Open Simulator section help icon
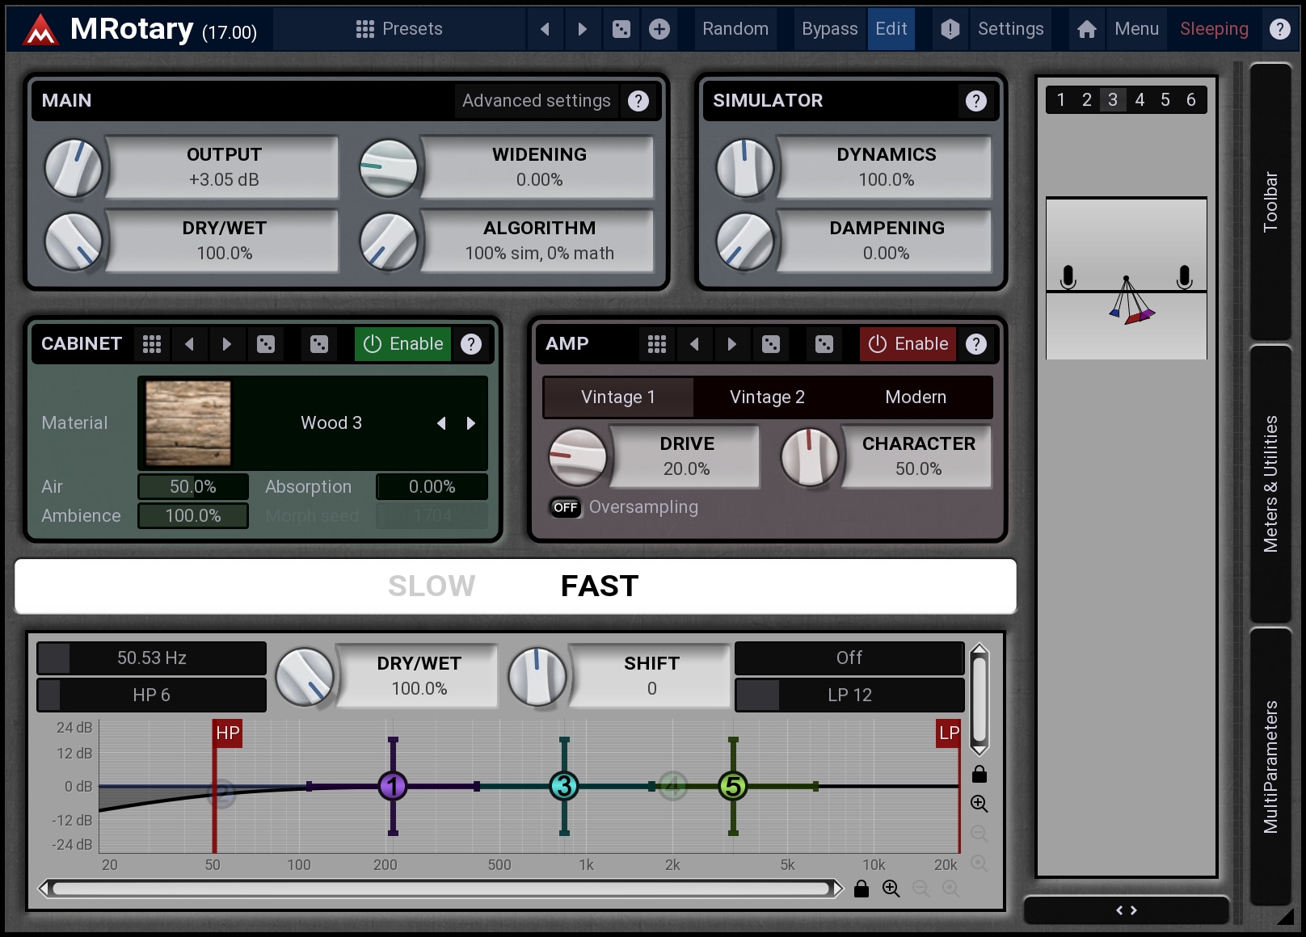 point(975,101)
